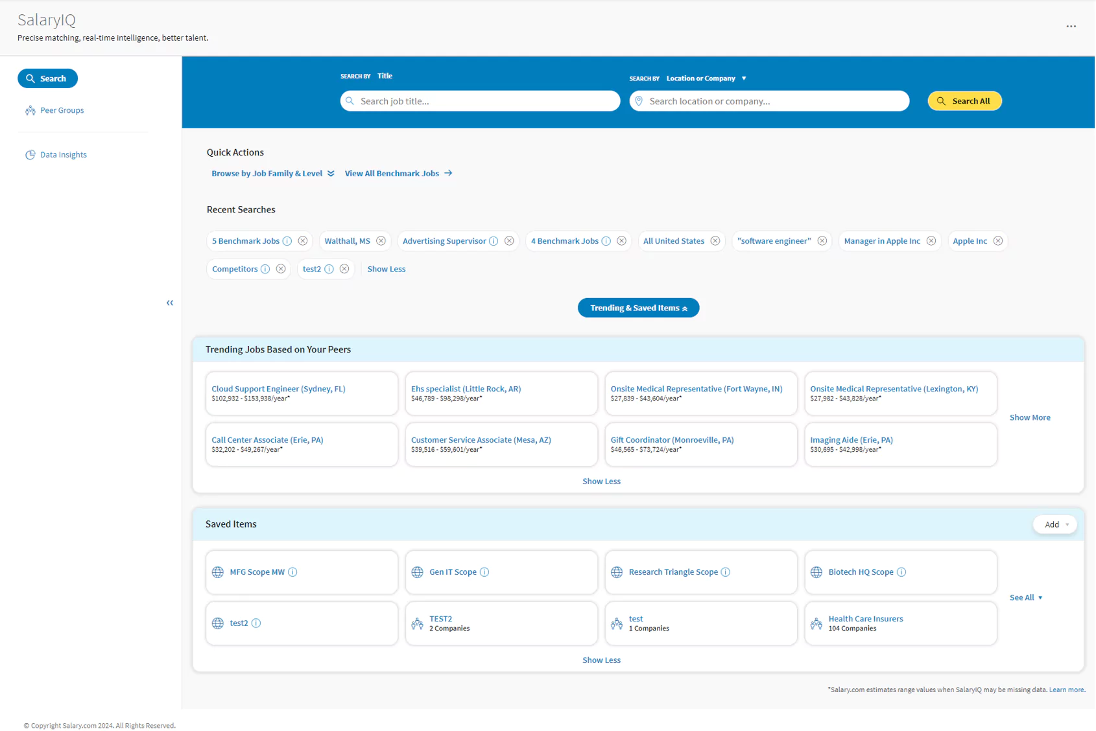Click info icon on Competitors search chip
1096x731 pixels.
(x=265, y=269)
